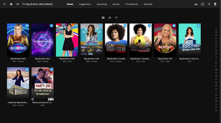Jump to letter N in index

[x=216, y=73]
